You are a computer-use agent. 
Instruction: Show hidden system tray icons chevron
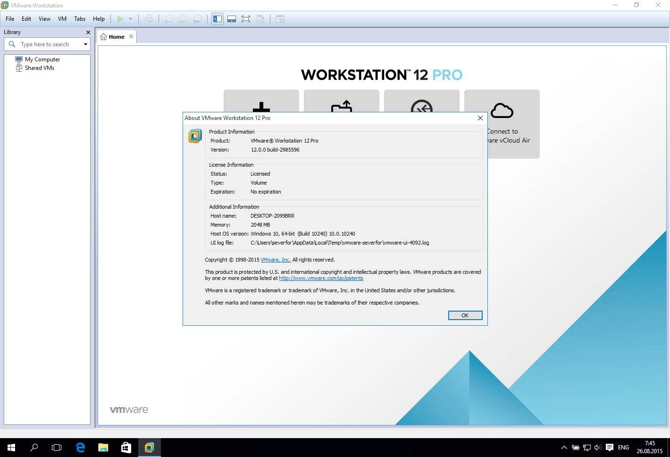[564, 448]
